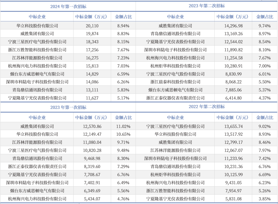Click the 15,813 amount cell

pyautogui.click(x=92, y=66)
